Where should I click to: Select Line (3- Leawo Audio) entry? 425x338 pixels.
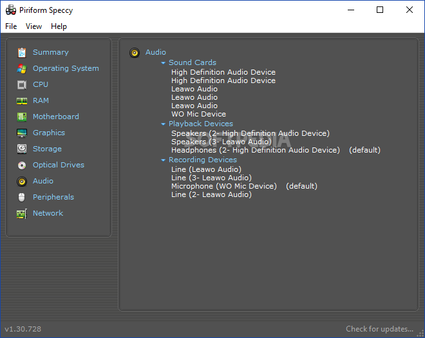coord(211,178)
